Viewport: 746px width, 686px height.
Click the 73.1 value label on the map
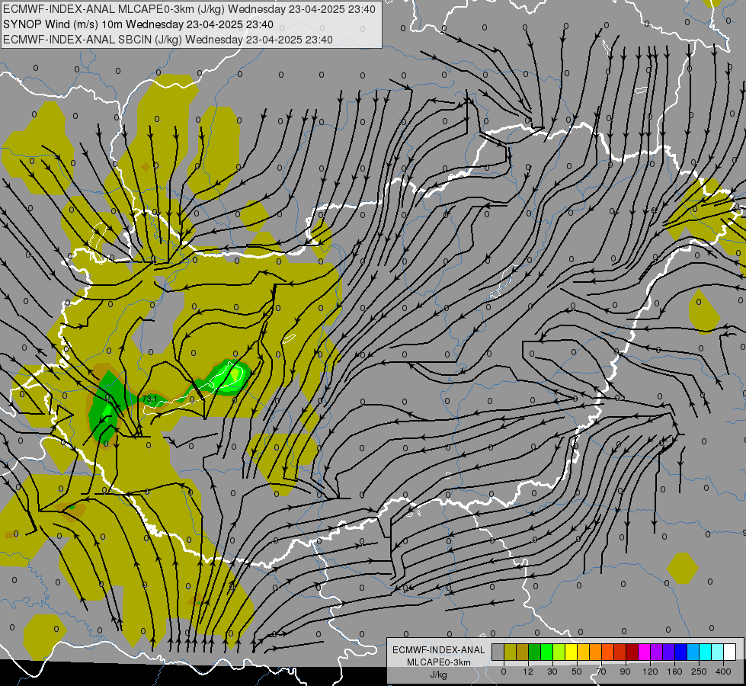pos(149,399)
